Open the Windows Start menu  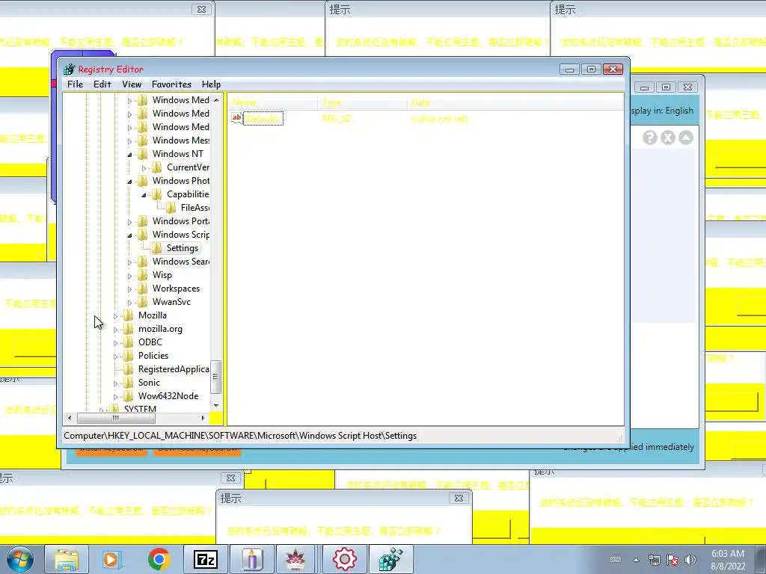(20, 559)
